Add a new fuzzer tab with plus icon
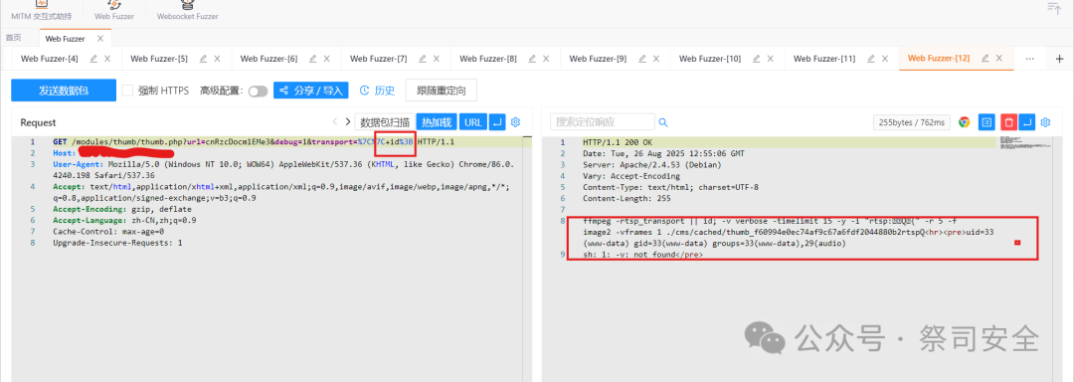 pyautogui.click(x=1060, y=59)
